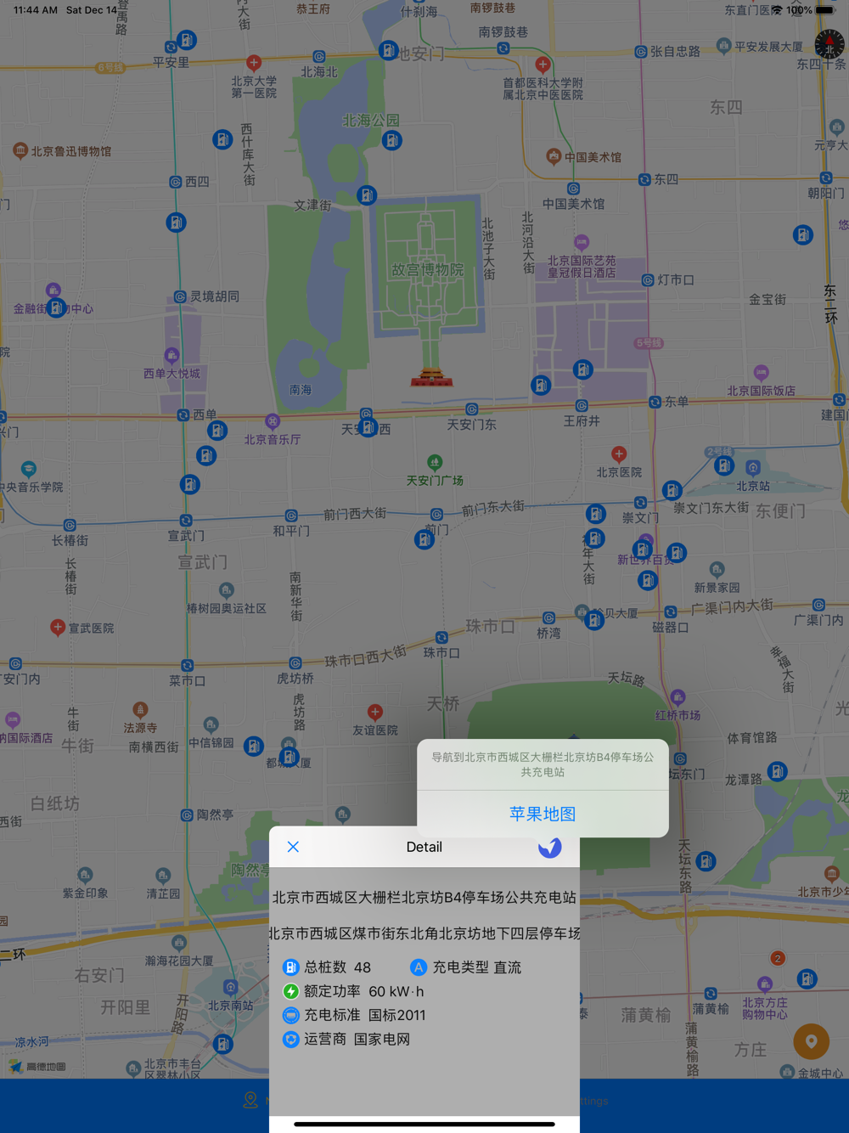Image resolution: width=849 pixels, height=1133 pixels.
Task: Select charging pin under 北海公园 label
Action: coord(391,139)
